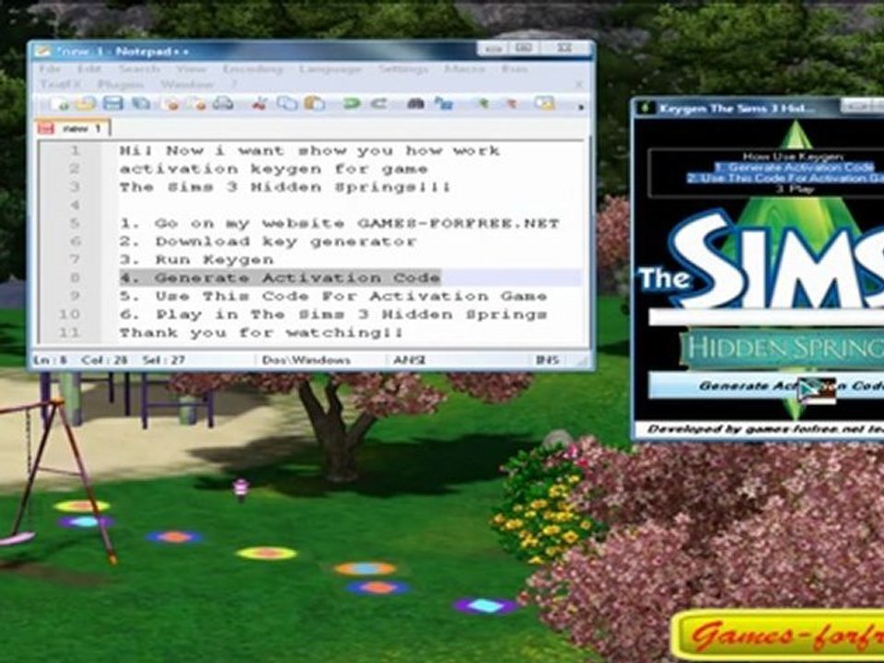Print using the printer toolbar icon
Viewport: 884px width, 663px height.
coord(223,104)
